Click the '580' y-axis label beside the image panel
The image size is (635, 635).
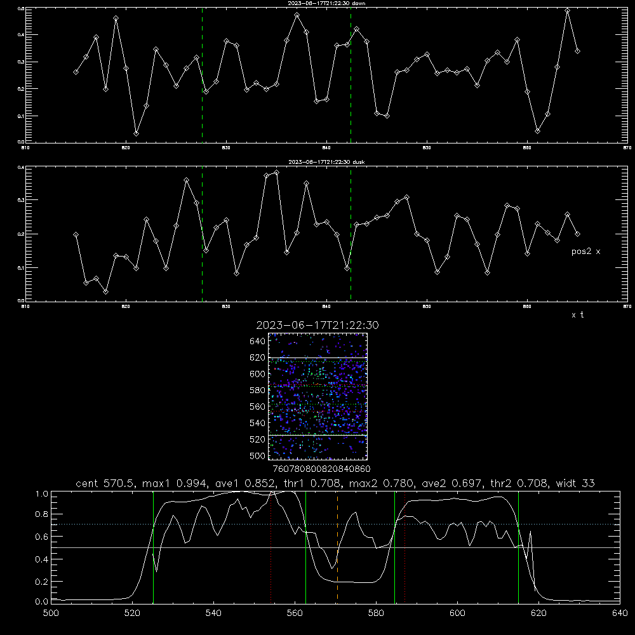click(258, 391)
